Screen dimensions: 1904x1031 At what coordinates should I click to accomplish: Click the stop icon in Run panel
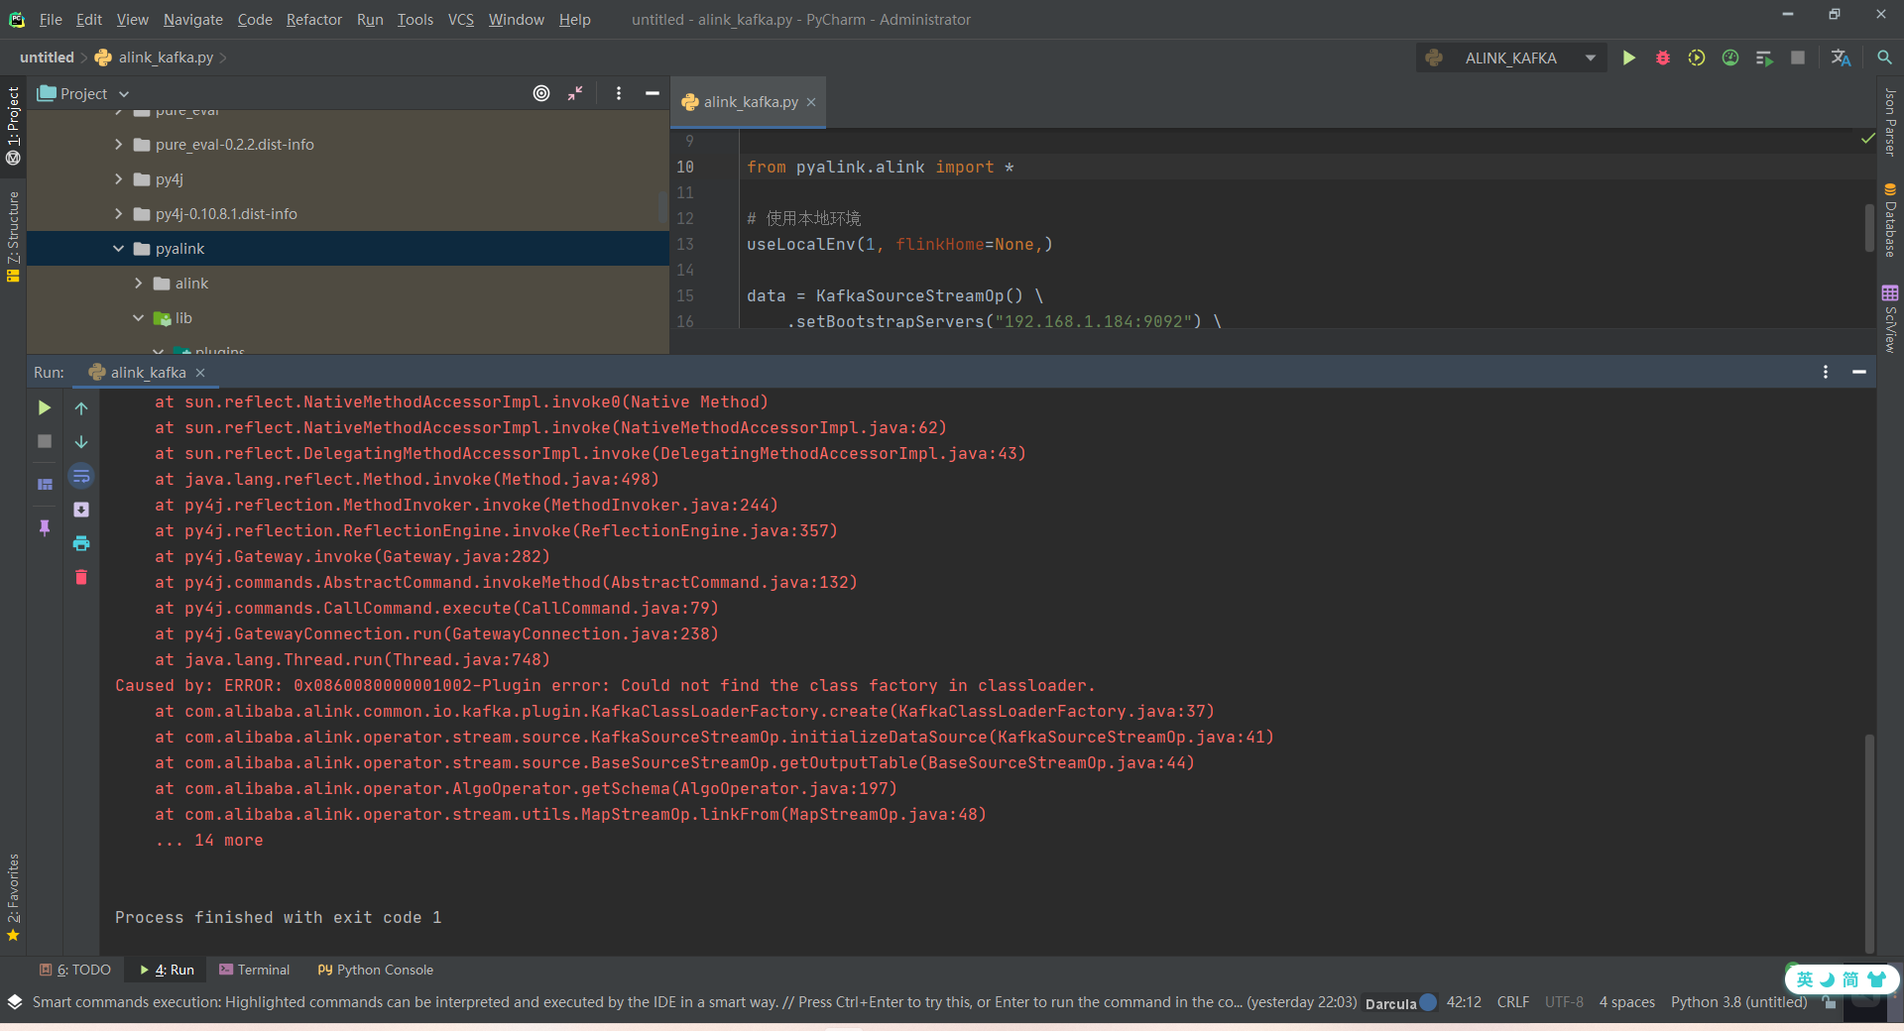45,441
